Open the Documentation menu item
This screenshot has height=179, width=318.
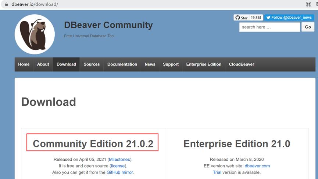(122, 64)
